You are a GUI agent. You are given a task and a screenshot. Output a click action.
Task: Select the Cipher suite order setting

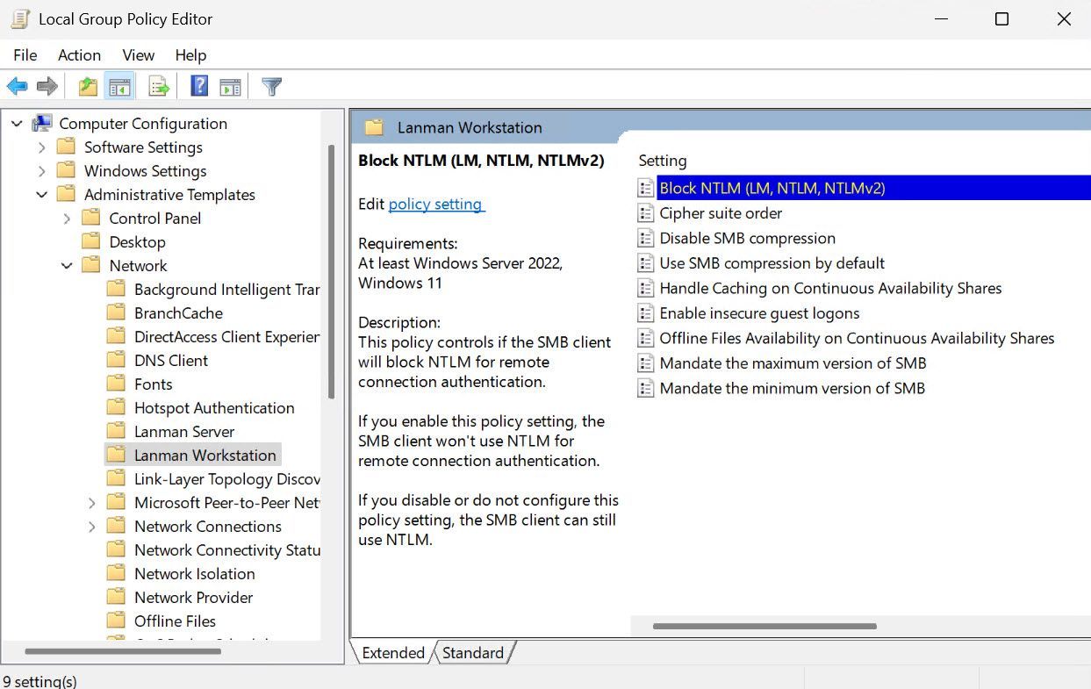click(x=721, y=212)
